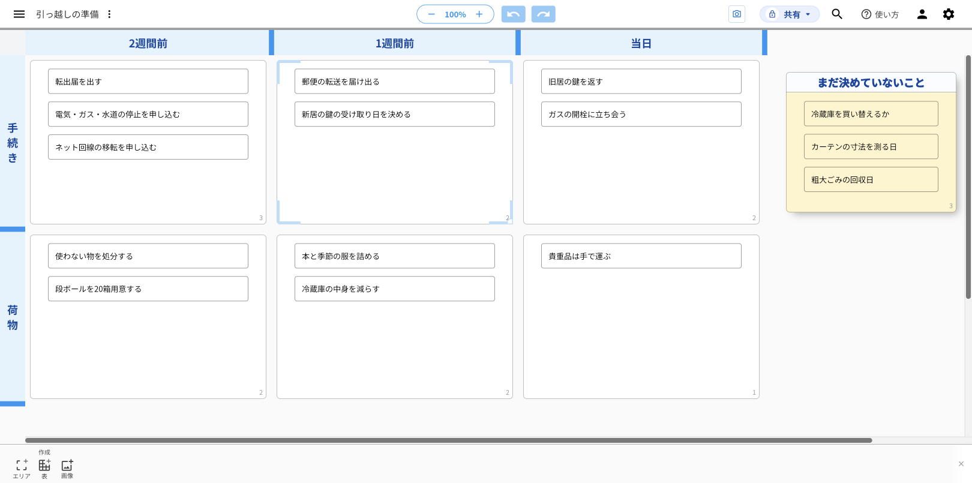972x483 pixels.
Task: Select the 2週間前 column header
Action: click(148, 43)
